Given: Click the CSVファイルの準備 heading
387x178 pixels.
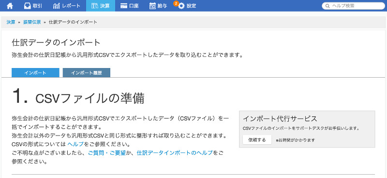Looking at the screenshot, I should pos(90,98).
